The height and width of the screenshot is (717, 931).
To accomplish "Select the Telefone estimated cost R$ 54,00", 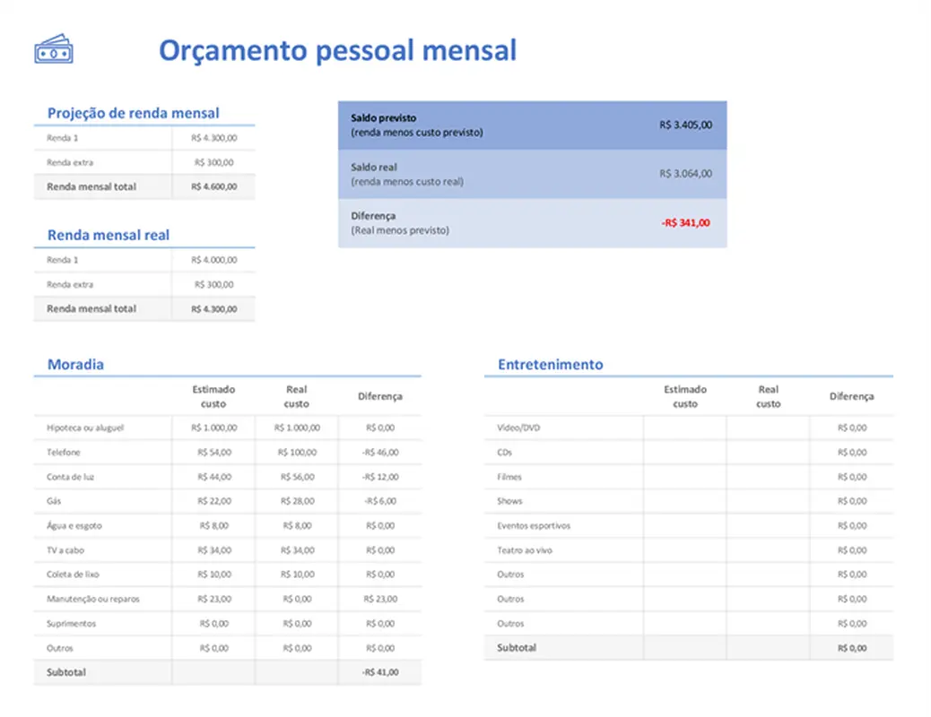I will (x=215, y=452).
